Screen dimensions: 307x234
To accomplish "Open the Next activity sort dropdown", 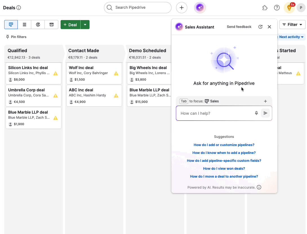I will [x=291, y=37].
